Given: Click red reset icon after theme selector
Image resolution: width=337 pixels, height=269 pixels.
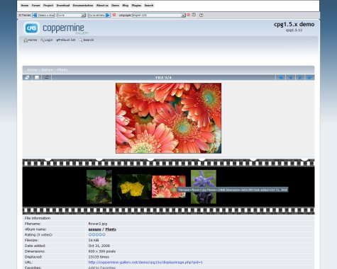Looking at the screenshot, I should [114, 15].
